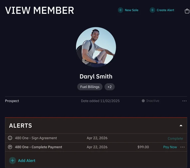Click Pay Now for the $99.00 payment
The image size is (190, 168).
(170, 147)
